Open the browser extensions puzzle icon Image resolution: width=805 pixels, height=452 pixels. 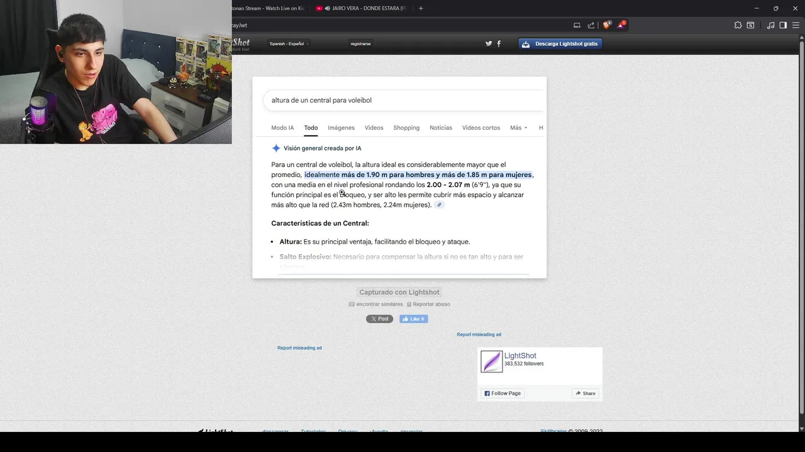pos(738,25)
